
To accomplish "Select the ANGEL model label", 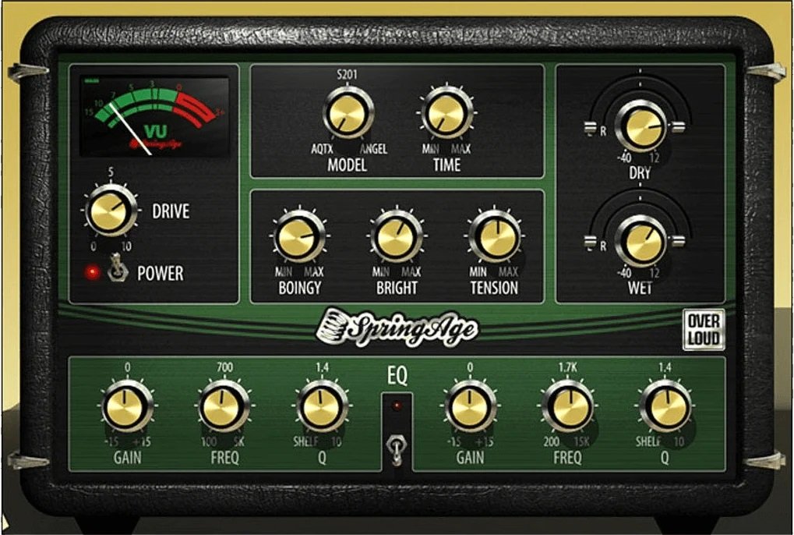I will (373, 149).
